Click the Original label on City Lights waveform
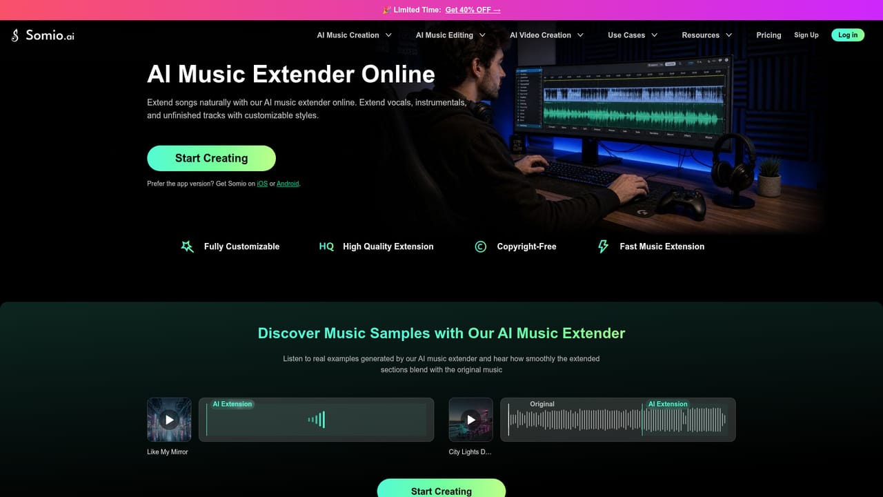This screenshot has width=883, height=497. click(x=542, y=404)
